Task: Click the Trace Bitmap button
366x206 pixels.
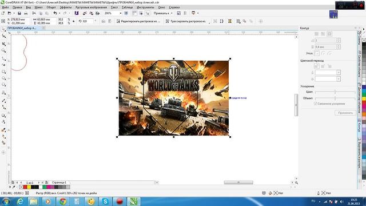Action: tap(186, 21)
